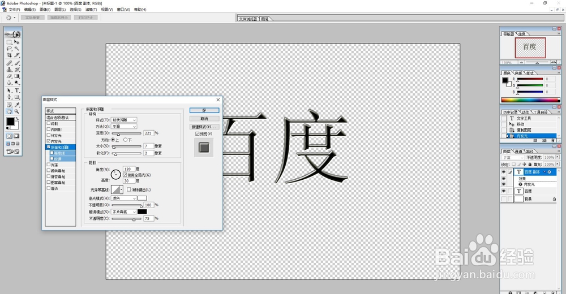Select the Hand tool
The width and height of the screenshot is (566, 294).
[x=10, y=111]
